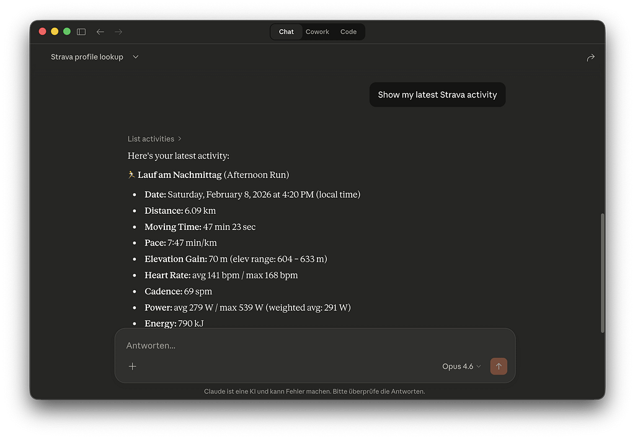The width and height of the screenshot is (635, 439).
Task: Click the share conversation icon
Action: 590,58
